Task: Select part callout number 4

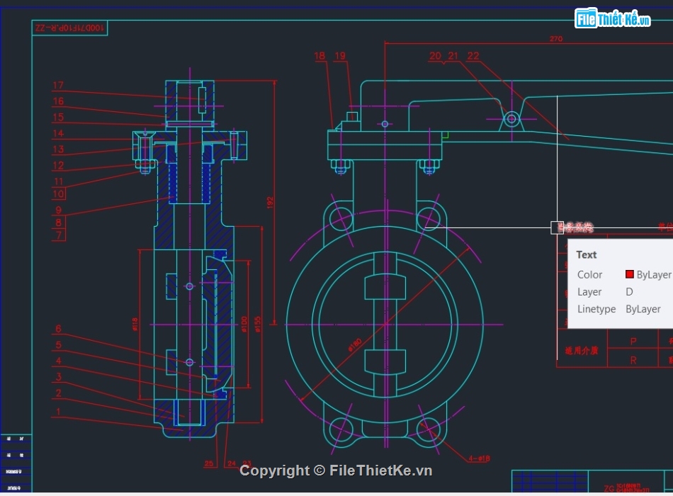Action: [x=58, y=361]
